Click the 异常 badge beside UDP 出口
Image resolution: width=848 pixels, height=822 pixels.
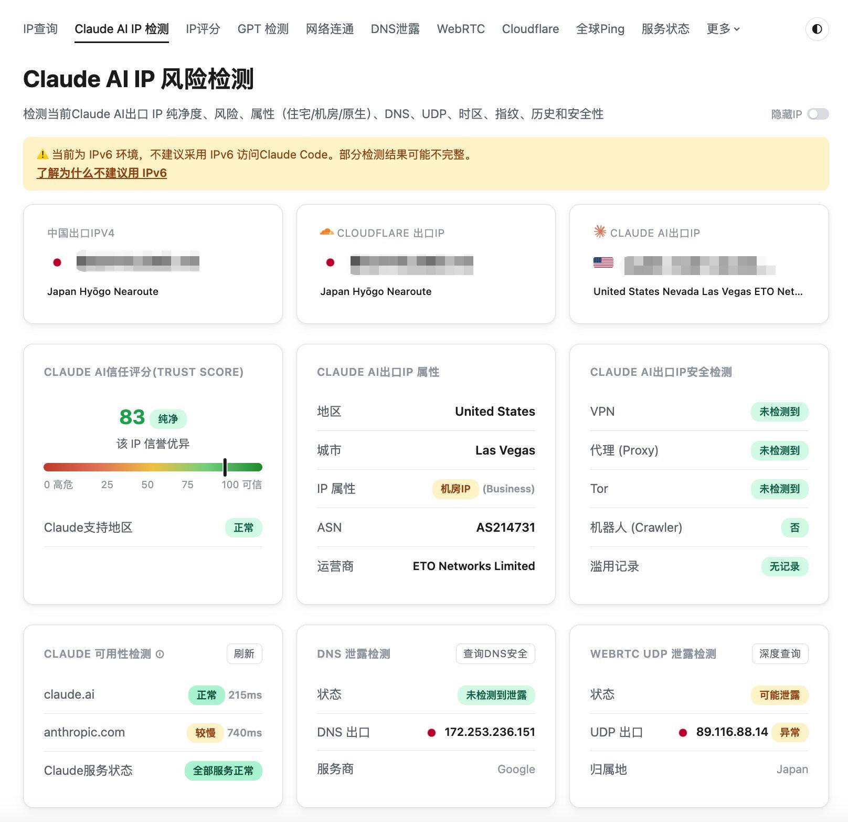tap(790, 733)
